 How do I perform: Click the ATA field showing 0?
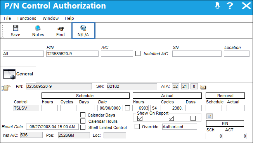pyautogui.click(x=194, y=86)
